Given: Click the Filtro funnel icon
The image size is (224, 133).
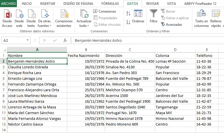Looking at the screenshot, I should tap(153, 16).
